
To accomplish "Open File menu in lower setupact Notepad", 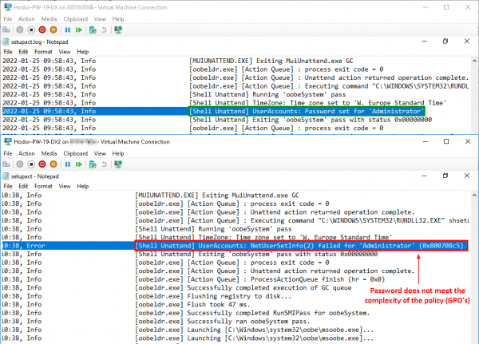I will coord(8,186).
